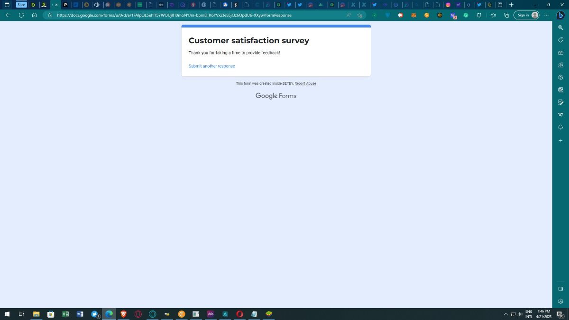The width and height of the screenshot is (569, 320).
Task: Click the address bar URL field
Action: pos(190,15)
